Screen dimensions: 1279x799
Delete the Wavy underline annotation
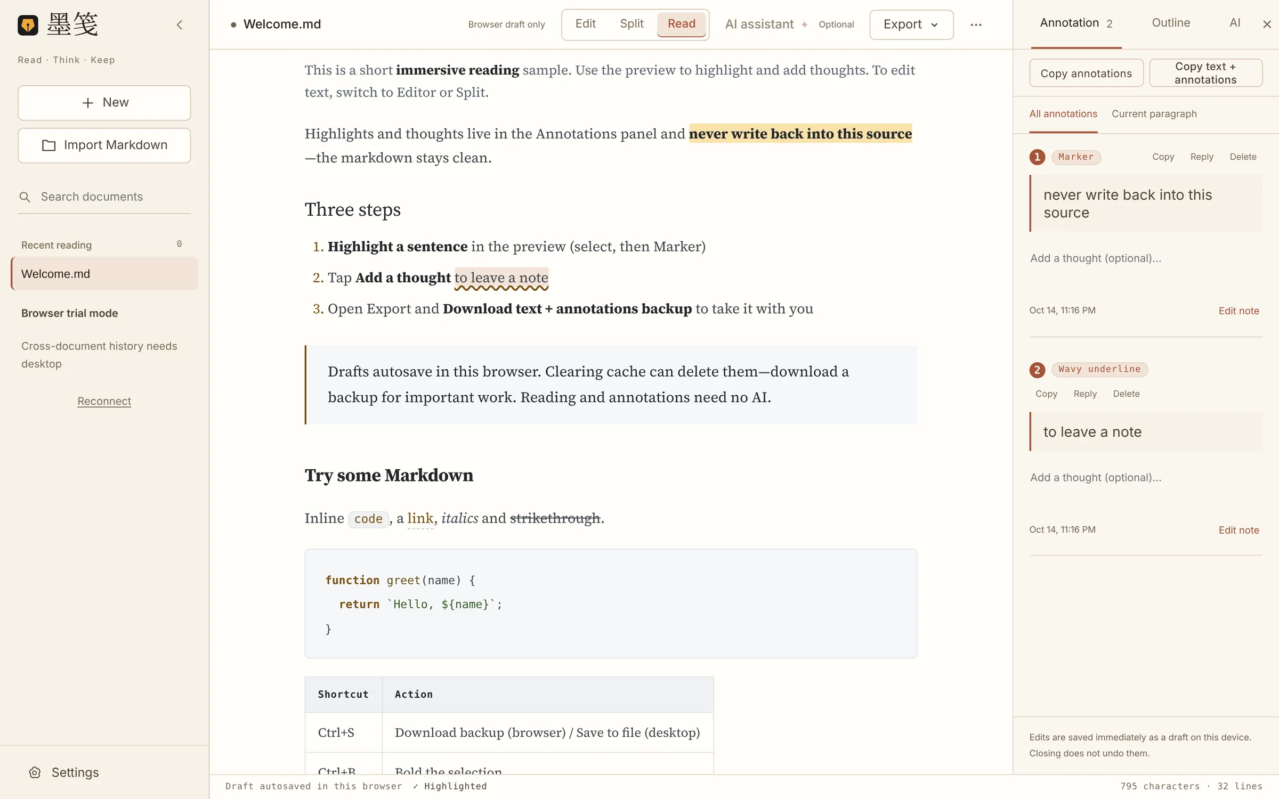pyautogui.click(x=1126, y=394)
